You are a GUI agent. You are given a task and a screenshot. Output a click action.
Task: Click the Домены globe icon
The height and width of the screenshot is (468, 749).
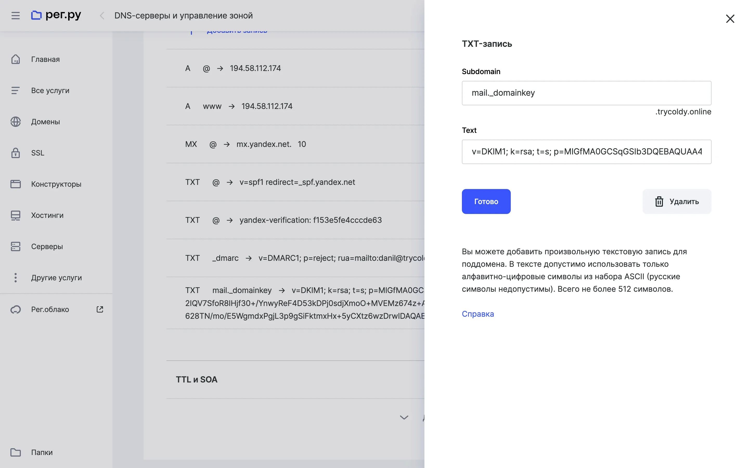point(16,122)
